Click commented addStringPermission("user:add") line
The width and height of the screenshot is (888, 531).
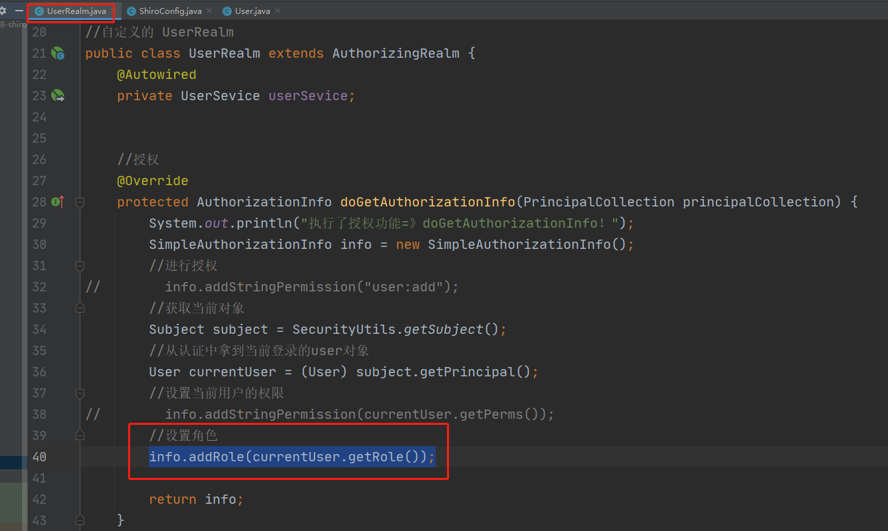(x=312, y=287)
